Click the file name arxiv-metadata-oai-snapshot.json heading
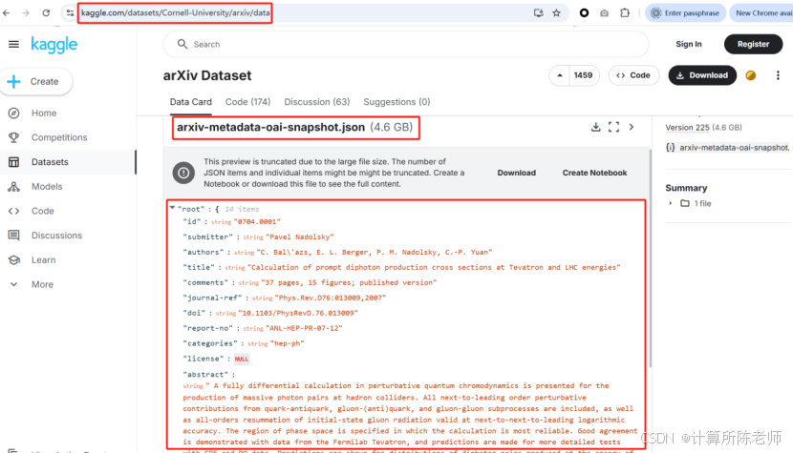Image resolution: width=793 pixels, height=453 pixels. tap(270, 127)
